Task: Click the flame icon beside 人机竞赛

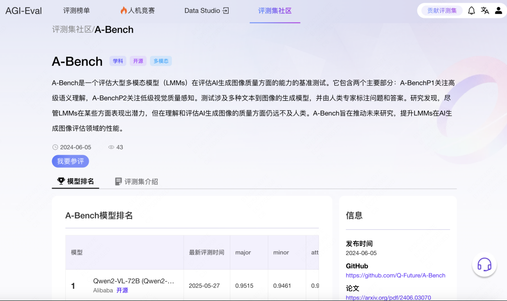Action: [123, 10]
